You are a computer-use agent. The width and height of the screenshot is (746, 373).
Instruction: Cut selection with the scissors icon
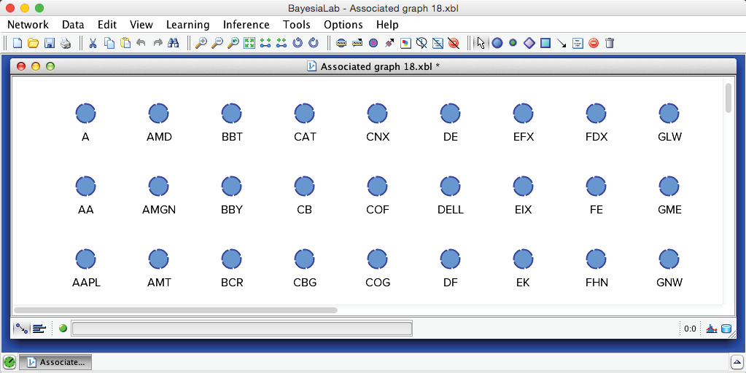(x=93, y=43)
